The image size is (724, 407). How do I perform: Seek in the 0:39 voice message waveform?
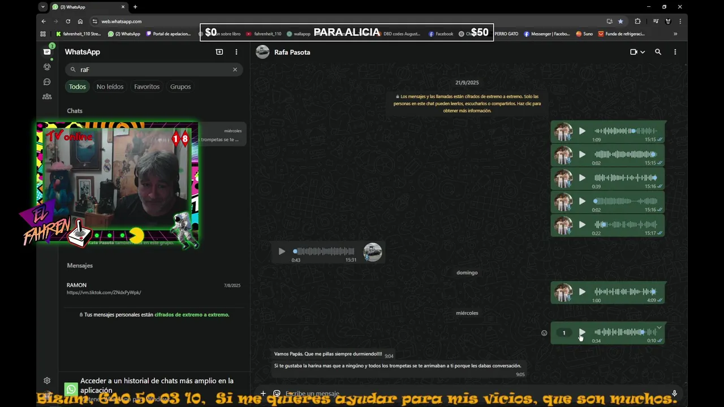click(625, 178)
